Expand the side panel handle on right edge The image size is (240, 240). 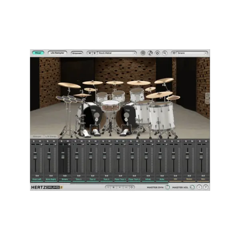tap(207, 98)
